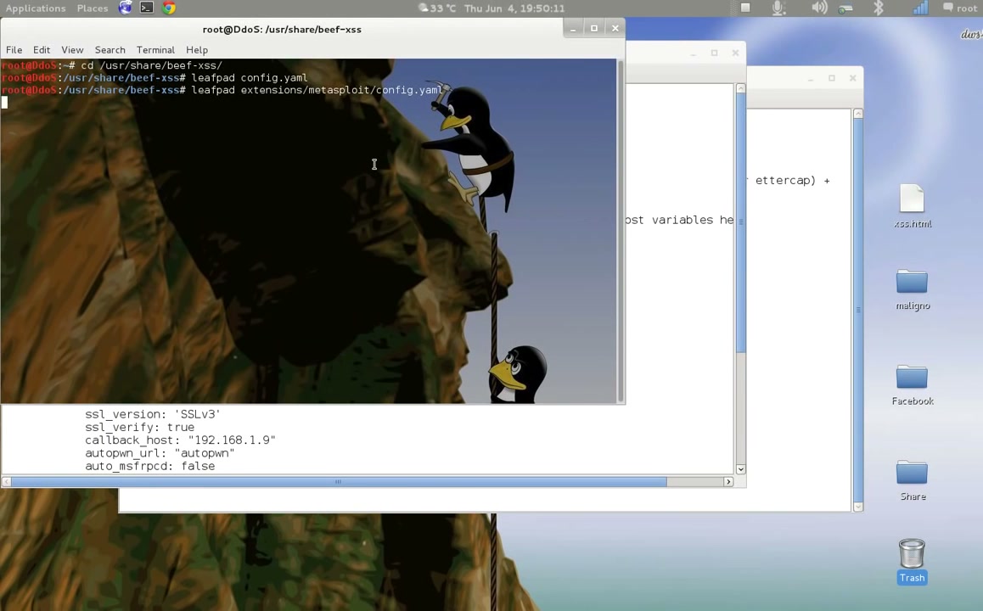This screenshot has width=983, height=611.
Task: Open the speaker volume icon
Action: pos(819,8)
